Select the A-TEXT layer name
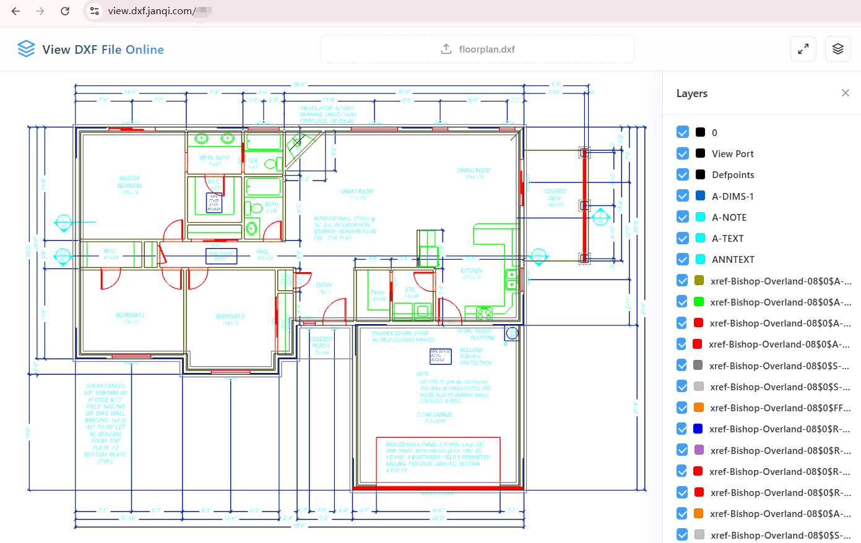The height and width of the screenshot is (543, 861). pyautogui.click(x=728, y=238)
